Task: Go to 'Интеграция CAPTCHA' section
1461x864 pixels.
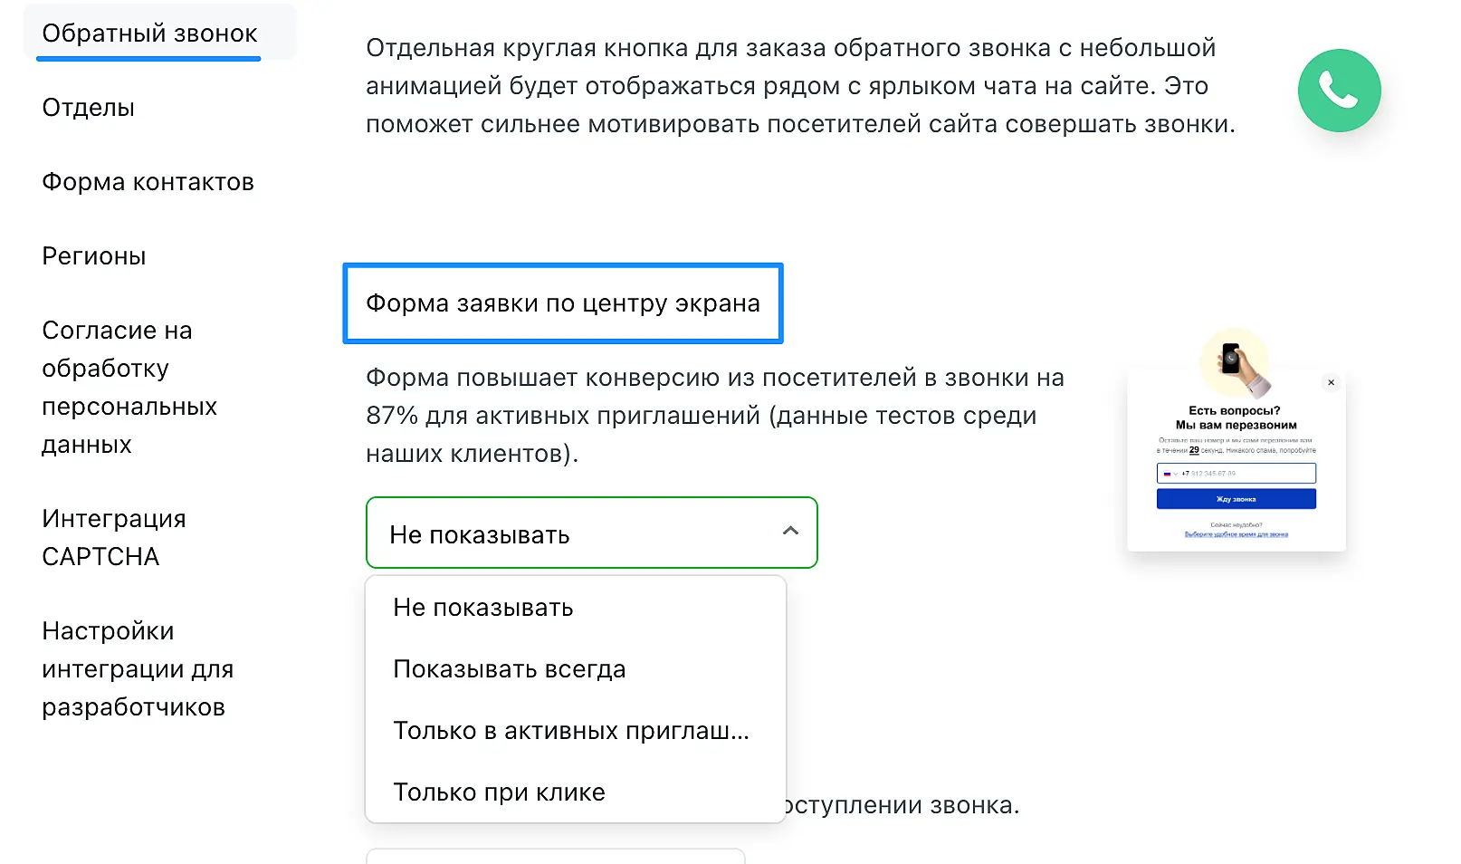Action: tap(113, 538)
